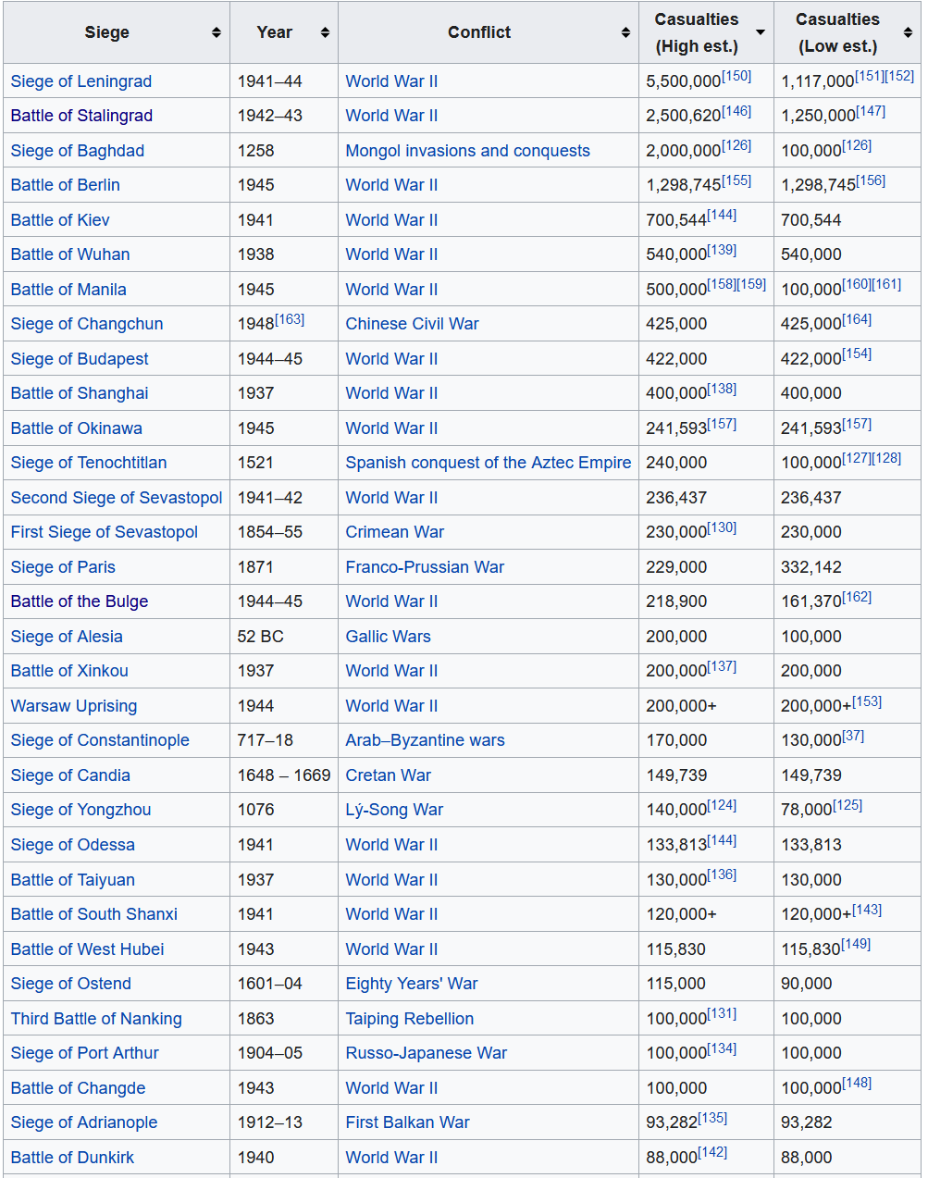The height and width of the screenshot is (1178, 928).
Task: Open citation 37 for Constantinople low estimate
Action: [x=853, y=736]
